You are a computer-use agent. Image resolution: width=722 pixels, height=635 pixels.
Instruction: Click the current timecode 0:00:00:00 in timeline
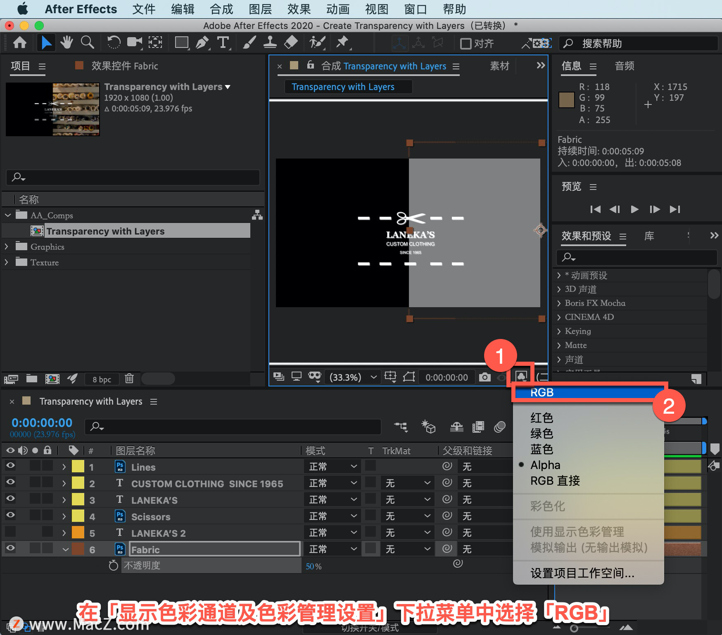point(42,423)
